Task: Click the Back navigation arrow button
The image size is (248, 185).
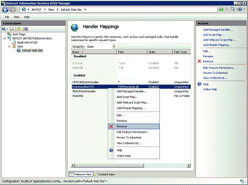Action: 5,10
